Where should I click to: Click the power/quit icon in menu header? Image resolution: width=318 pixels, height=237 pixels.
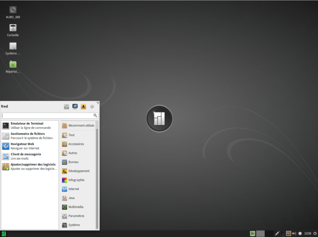tap(91, 106)
